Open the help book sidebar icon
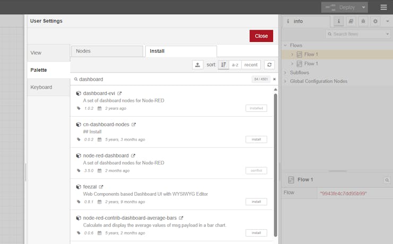The height and width of the screenshot is (244, 393). [x=351, y=21]
